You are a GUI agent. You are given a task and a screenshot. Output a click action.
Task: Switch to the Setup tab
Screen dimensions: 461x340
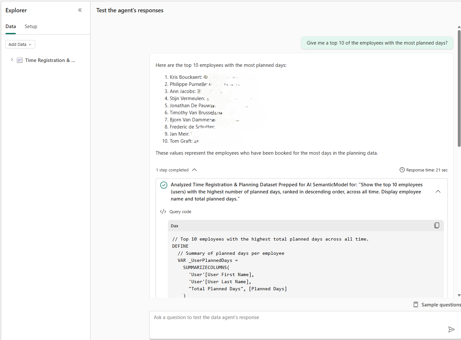pos(31,26)
